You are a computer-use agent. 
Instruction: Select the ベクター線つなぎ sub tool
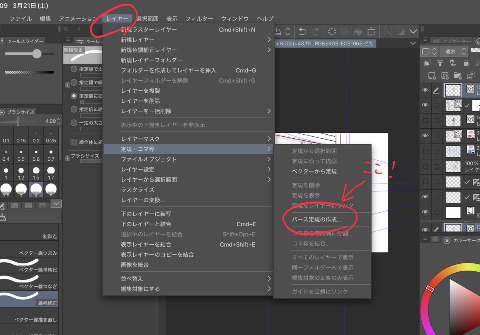[30, 282]
